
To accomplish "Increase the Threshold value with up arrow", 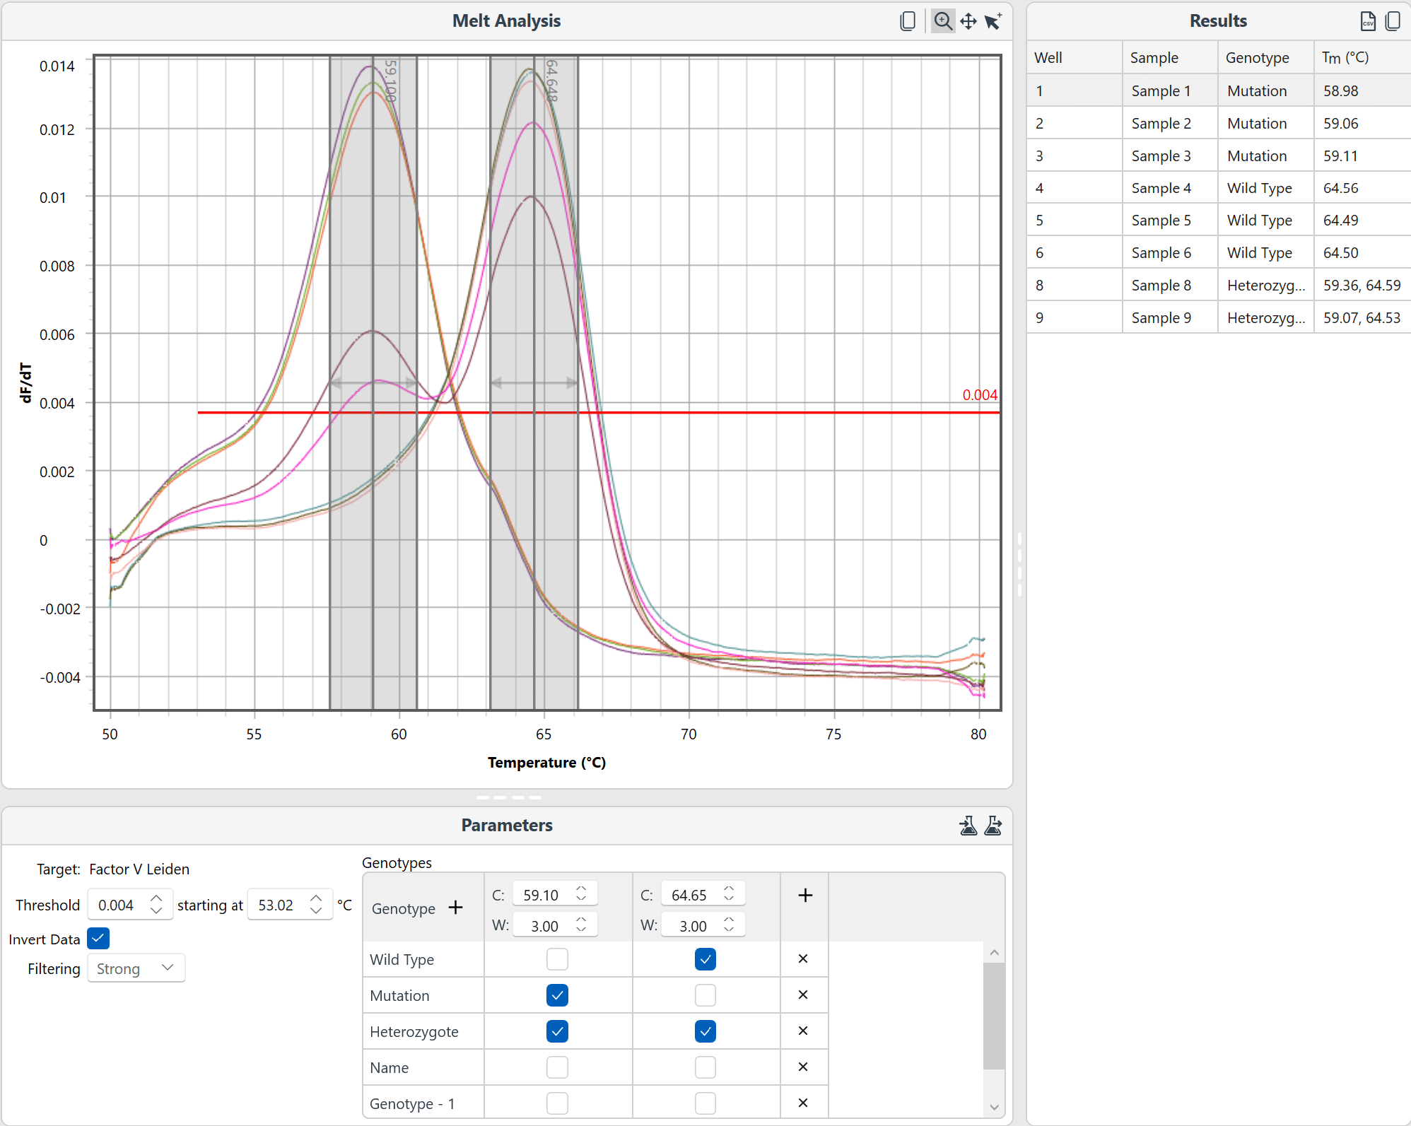I will pyautogui.click(x=157, y=898).
